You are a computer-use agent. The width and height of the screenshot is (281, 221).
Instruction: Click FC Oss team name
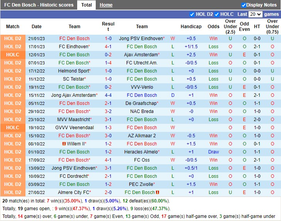click(142, 160)
